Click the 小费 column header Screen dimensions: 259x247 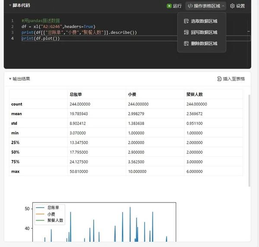[x=132, y=94]
